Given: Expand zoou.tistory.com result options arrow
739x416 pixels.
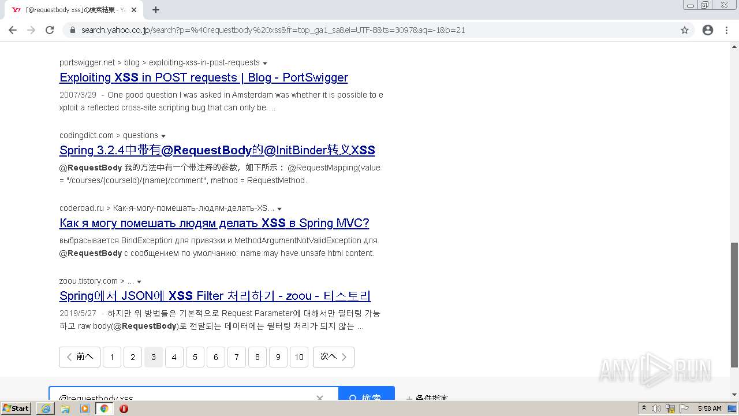Looking at the screenshot, I should [139, 281].
